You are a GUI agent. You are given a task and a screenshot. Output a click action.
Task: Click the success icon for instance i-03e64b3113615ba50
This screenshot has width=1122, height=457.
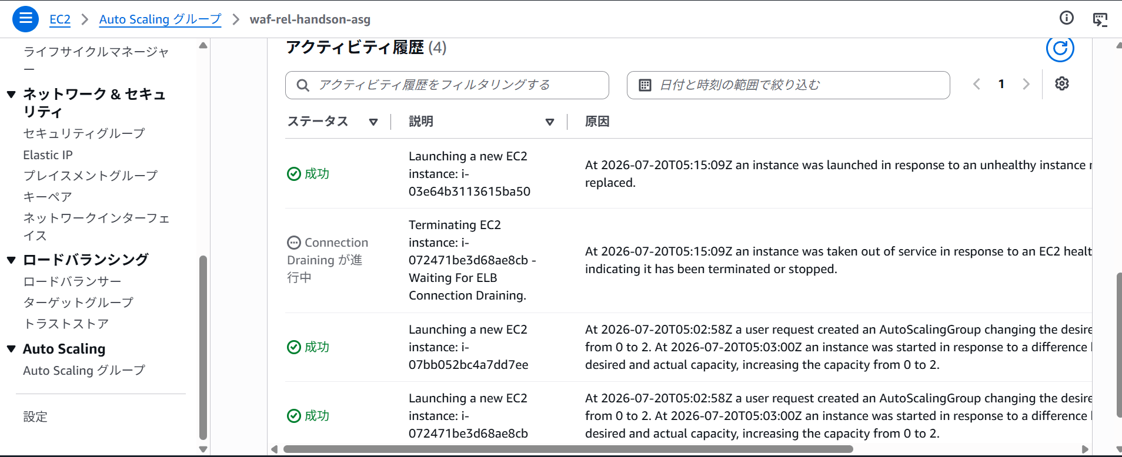pyautogui.click(x=293, y=174)
